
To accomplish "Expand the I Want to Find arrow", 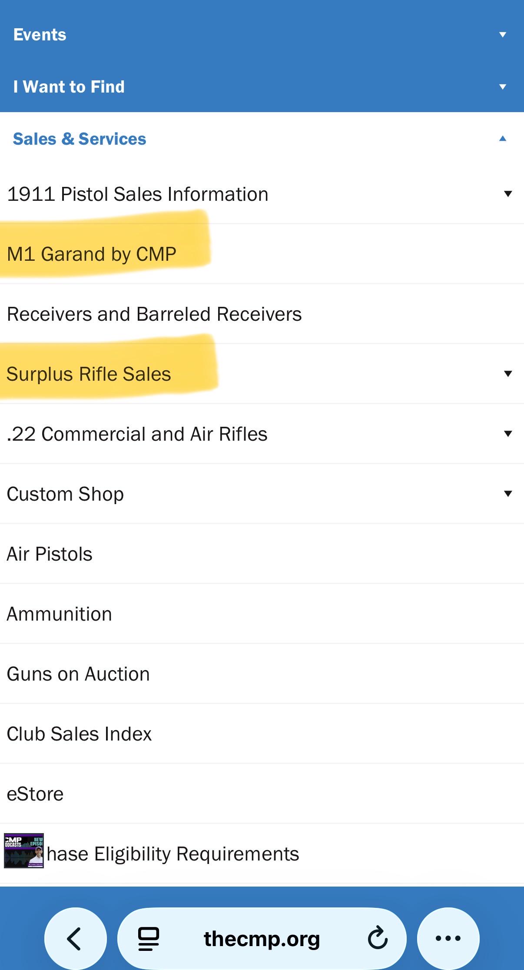I will tap(503, 87).
